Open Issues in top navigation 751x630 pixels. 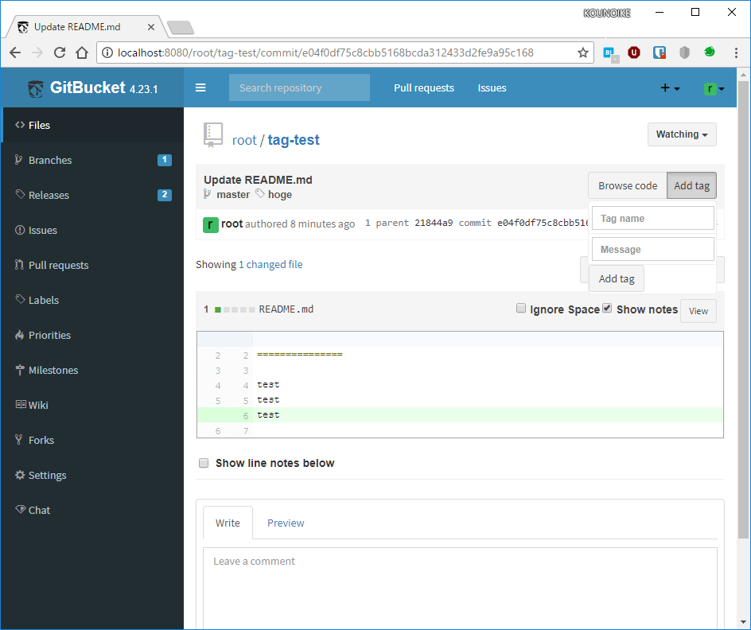point(492,88)
